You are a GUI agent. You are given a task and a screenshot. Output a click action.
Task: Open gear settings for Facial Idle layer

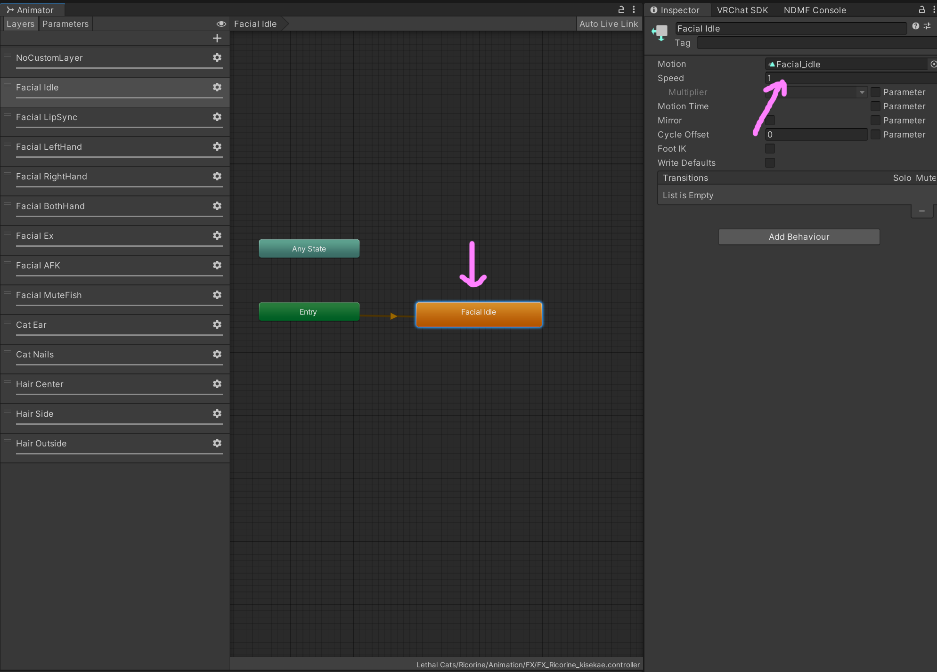click(217, 87)
